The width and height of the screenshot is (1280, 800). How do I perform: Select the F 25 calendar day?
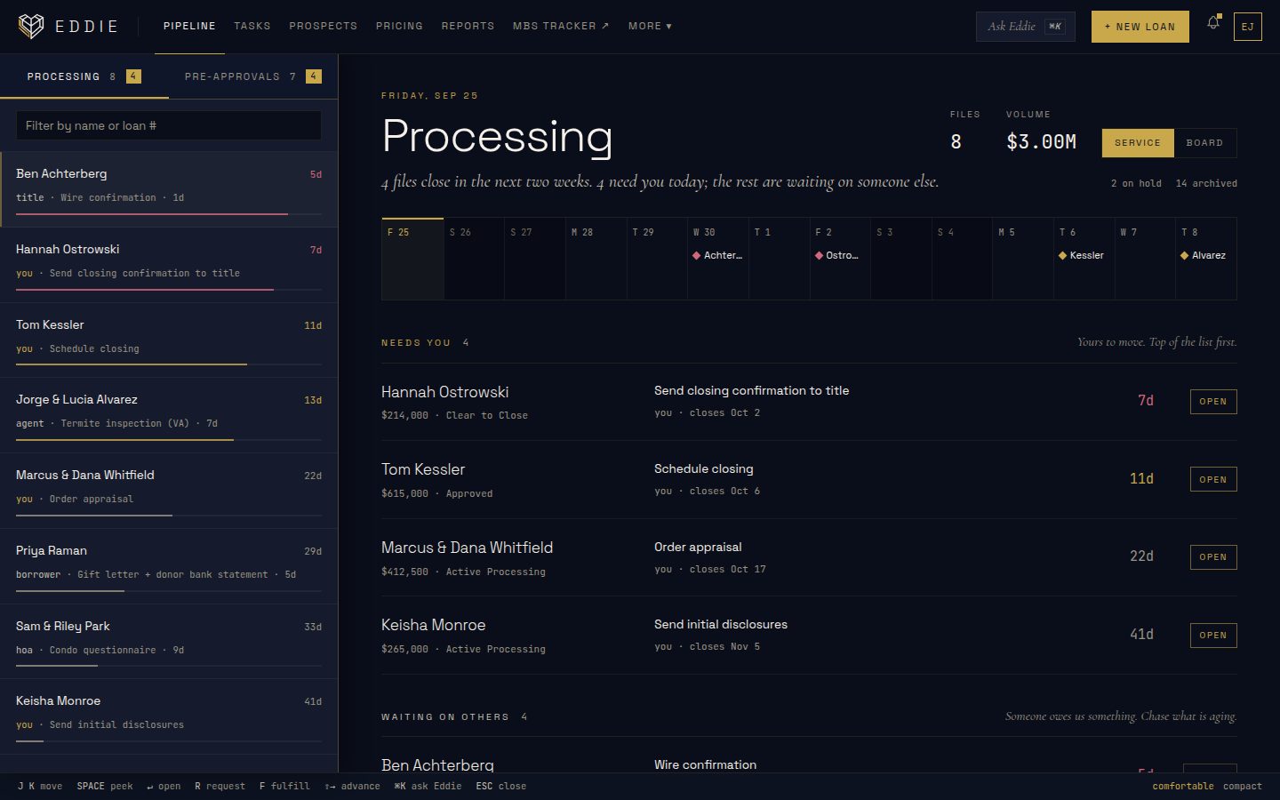pyautogui.click(x=412, y=259)
